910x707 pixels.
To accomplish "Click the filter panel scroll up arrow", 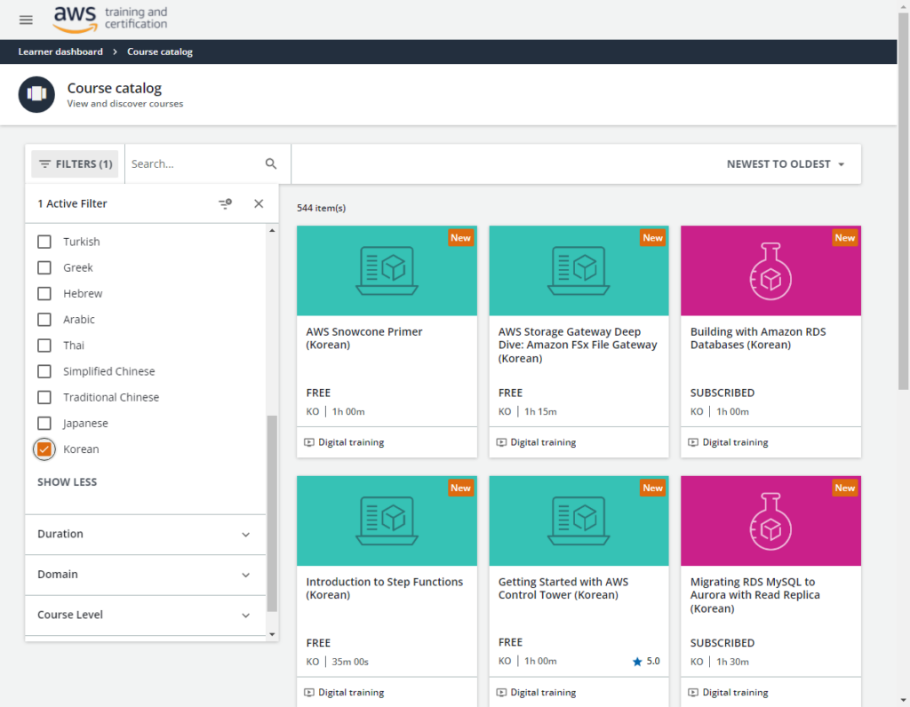I will click(x=272, y=231).
